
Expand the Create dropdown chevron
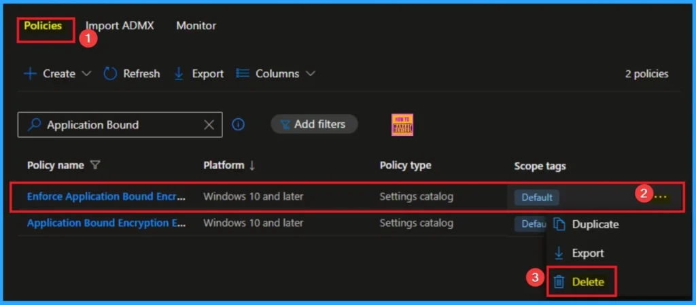coord(87,73)
